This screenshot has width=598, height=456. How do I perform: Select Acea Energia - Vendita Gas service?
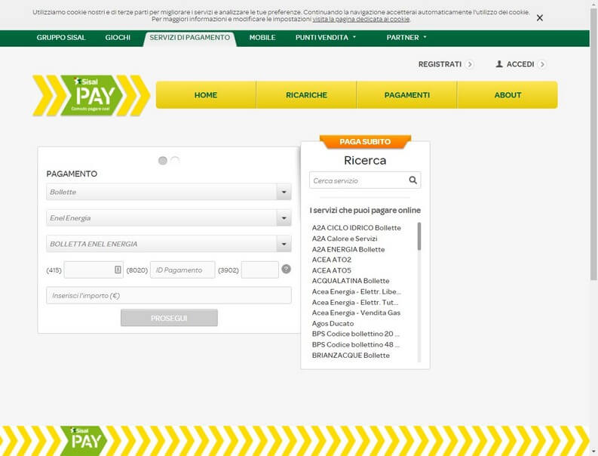point(356,313)
